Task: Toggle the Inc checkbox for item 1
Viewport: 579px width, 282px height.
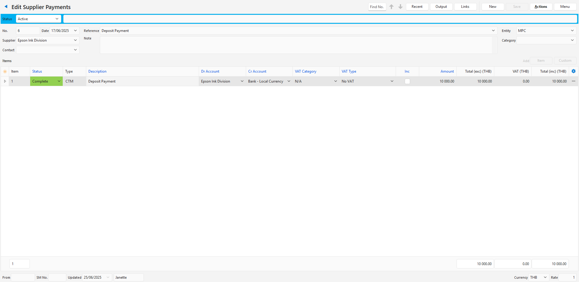Action: coord(407,81)
